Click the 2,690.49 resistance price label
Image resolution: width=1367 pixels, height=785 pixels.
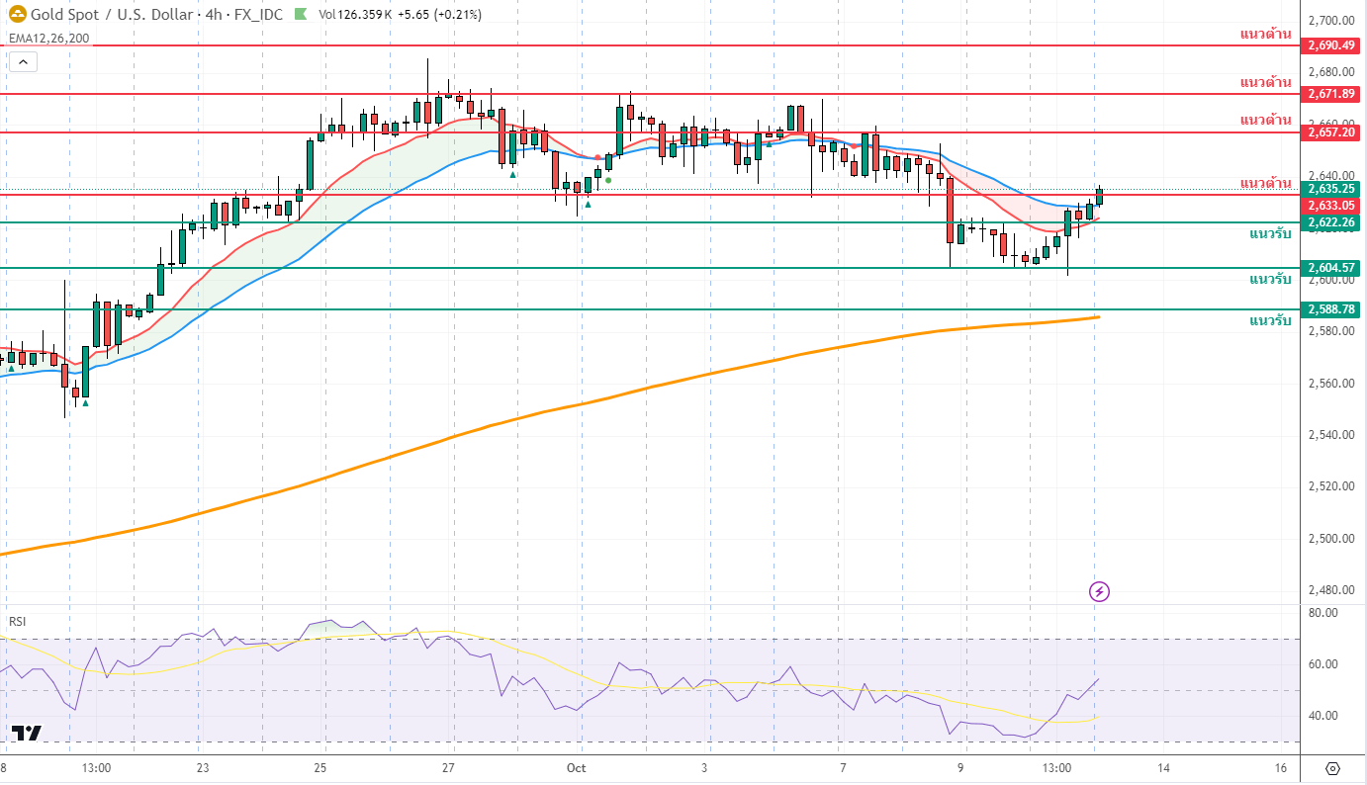[x=1330, y=45]
